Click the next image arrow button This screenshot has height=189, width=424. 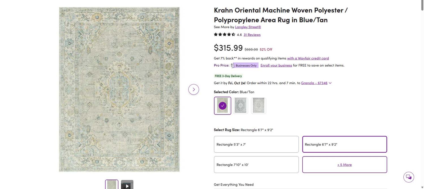194,89
